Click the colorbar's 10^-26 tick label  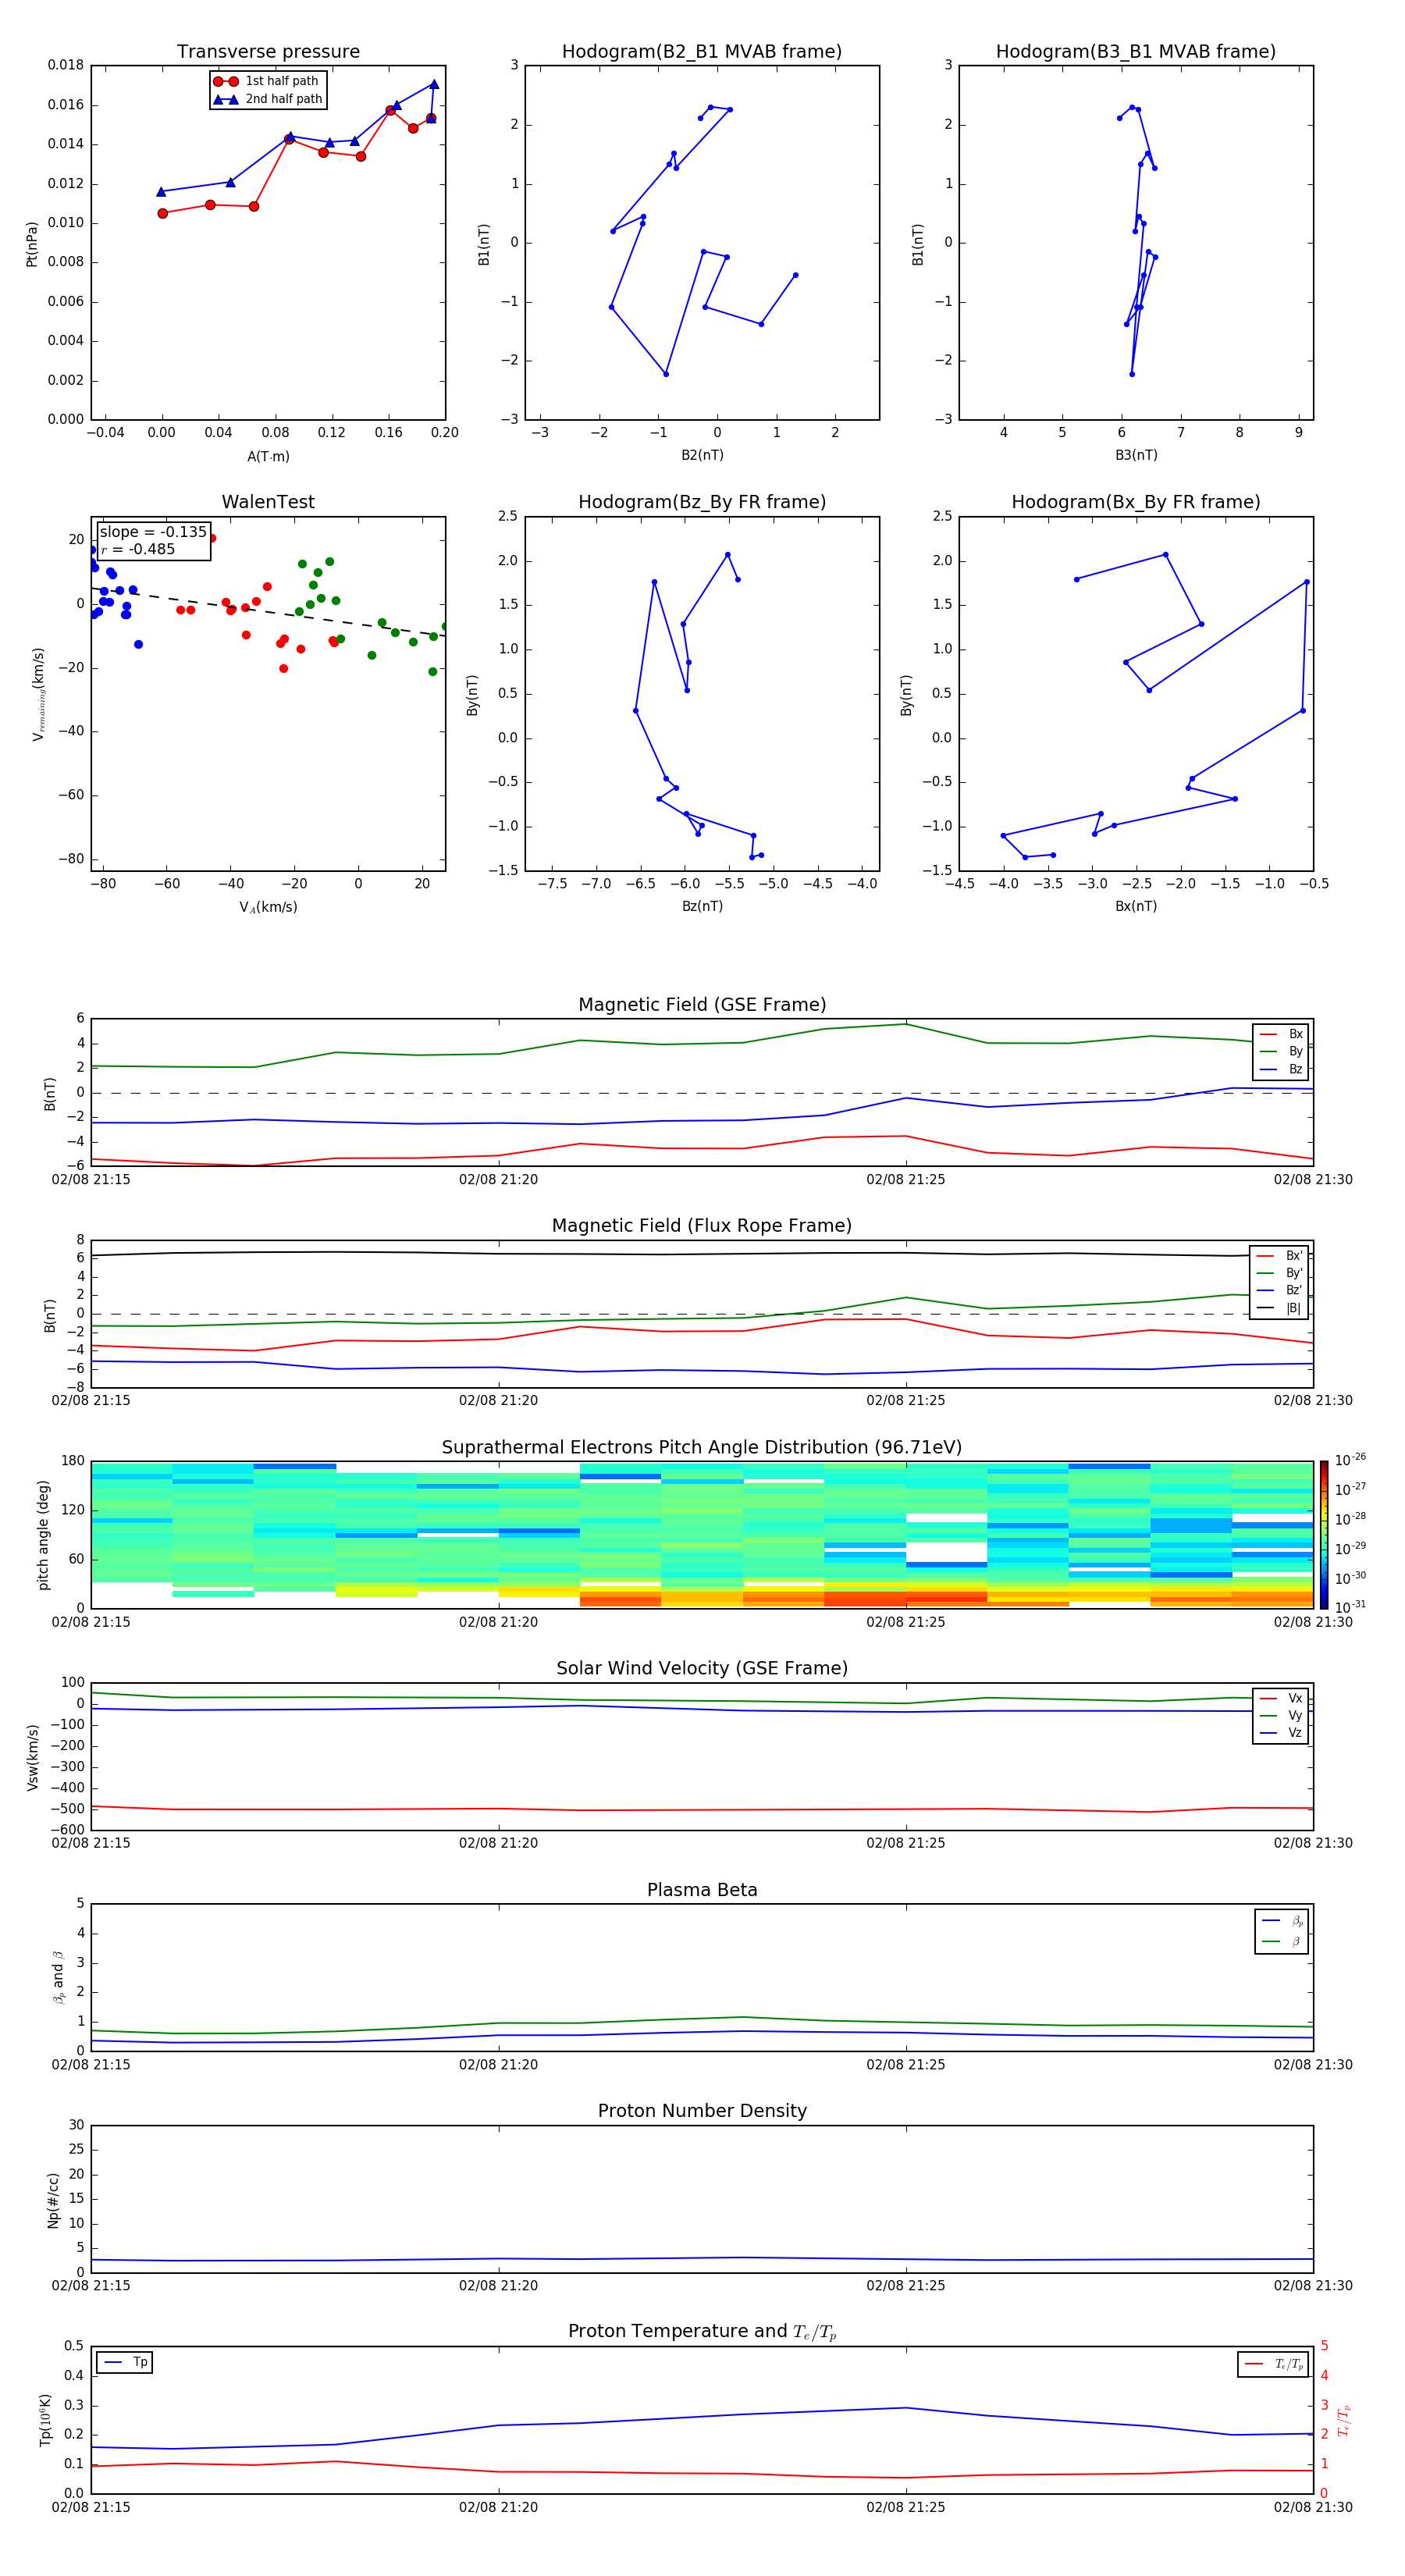(1350, 1460)
